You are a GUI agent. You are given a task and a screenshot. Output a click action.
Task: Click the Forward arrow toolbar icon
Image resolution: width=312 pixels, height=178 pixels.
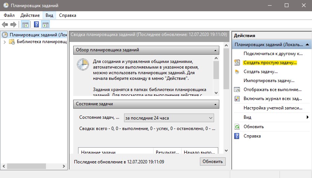[x=13, y=24]
